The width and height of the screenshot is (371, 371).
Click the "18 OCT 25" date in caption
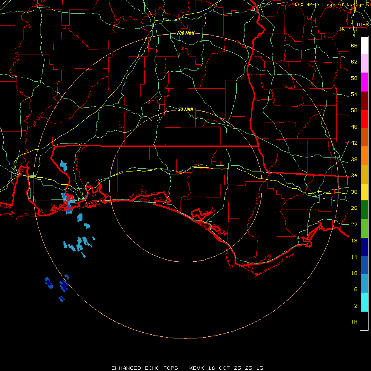225,368
